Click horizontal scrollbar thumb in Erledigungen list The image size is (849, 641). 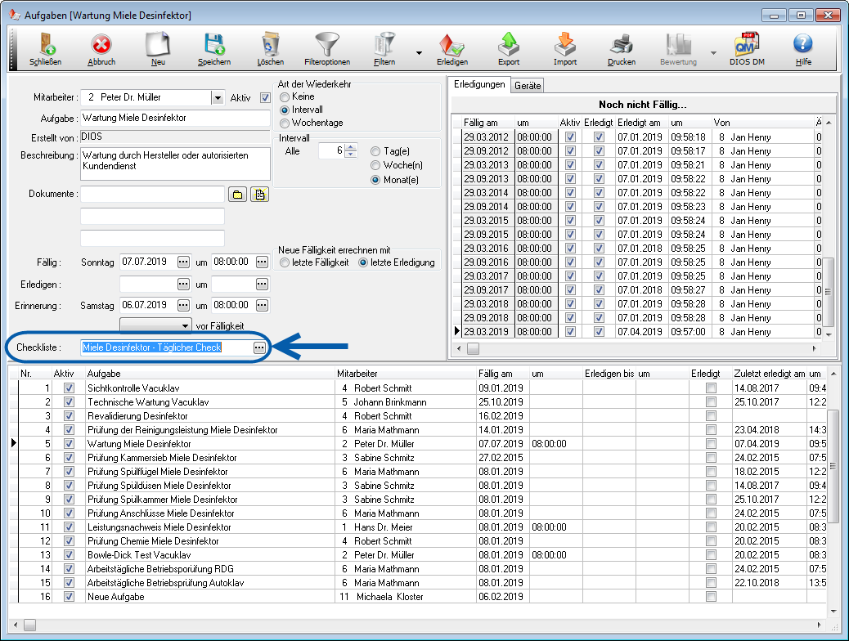click(474, 348)
